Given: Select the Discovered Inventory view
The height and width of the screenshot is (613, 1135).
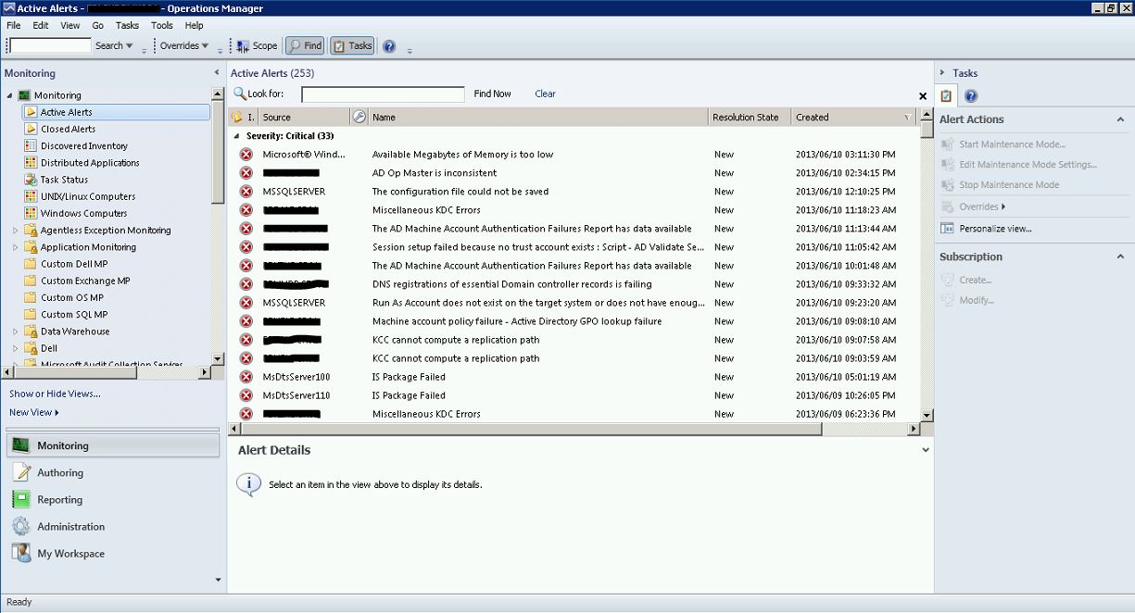Looking at the screenshot, I should click(84, 145).
